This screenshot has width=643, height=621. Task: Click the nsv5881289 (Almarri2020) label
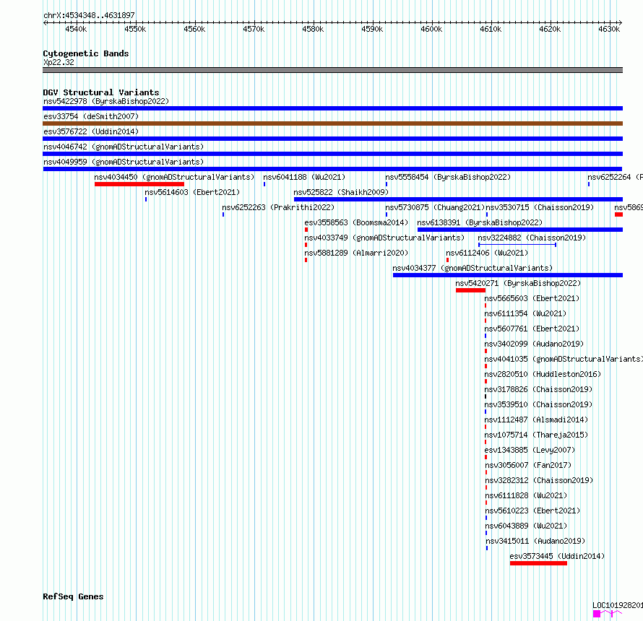coord(356,253)
